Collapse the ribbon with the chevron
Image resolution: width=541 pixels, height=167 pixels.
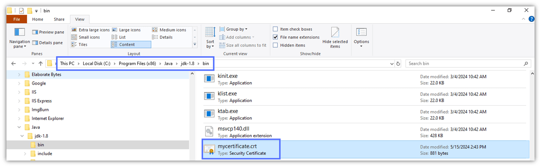(x=523, y=19)
